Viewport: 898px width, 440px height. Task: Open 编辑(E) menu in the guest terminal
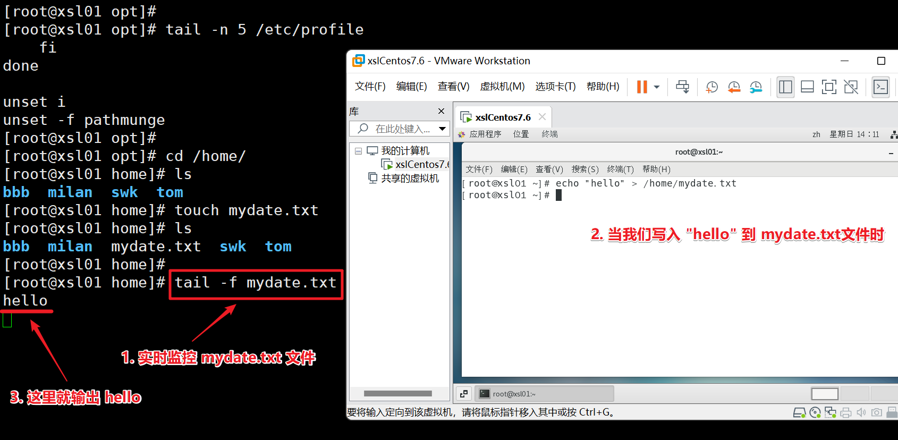(514, 170)
